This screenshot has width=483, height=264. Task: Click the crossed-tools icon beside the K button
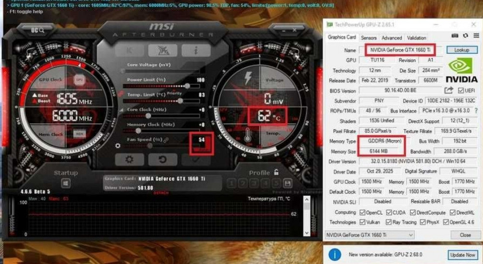tap(163, 50)
